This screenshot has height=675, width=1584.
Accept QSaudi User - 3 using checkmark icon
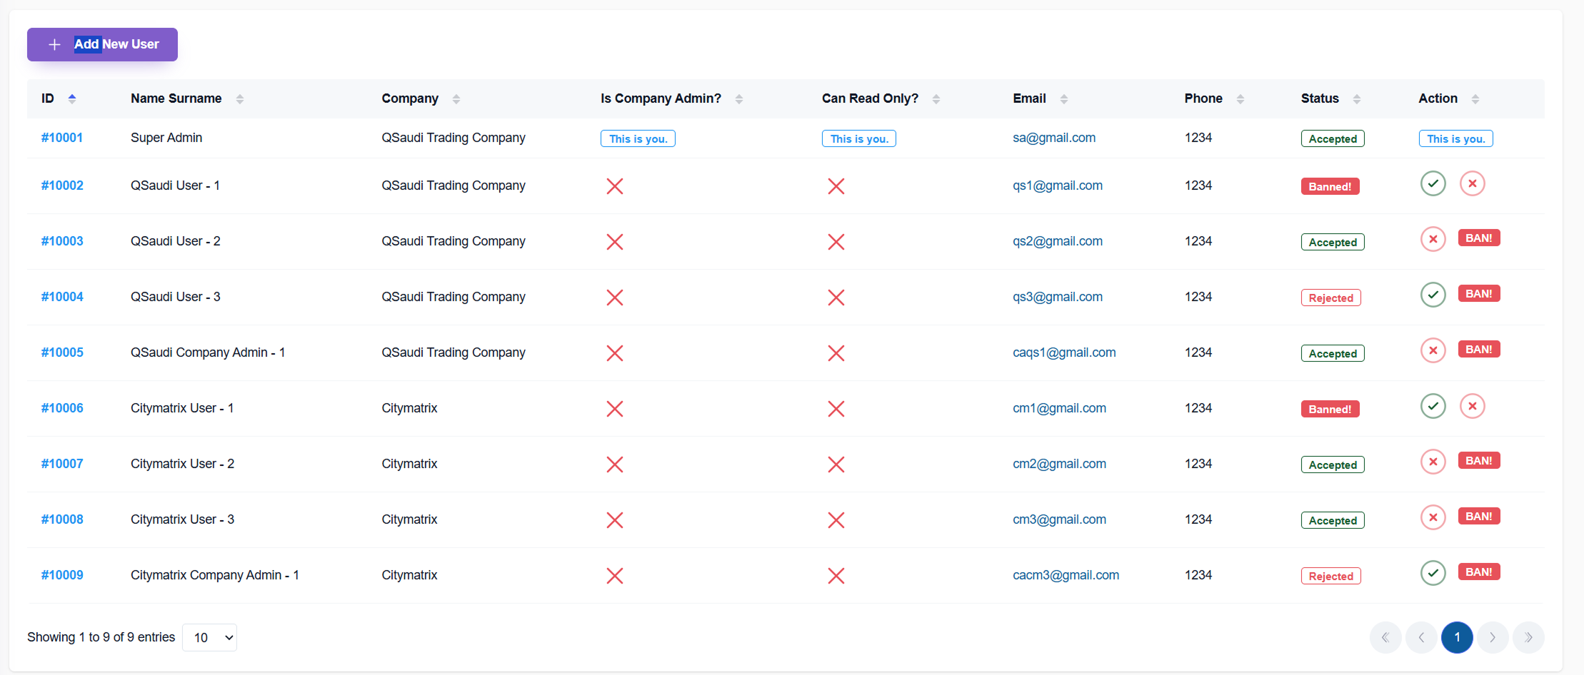(1433, 295)
